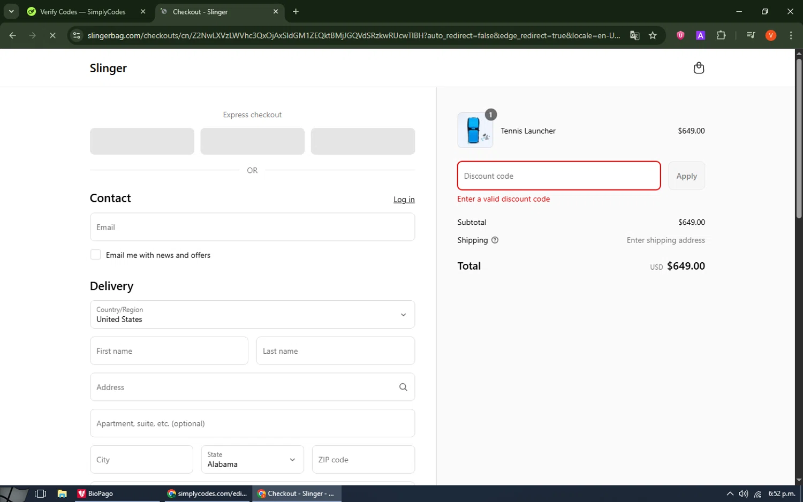Click the ZIP code field

[x=363, y=459]
